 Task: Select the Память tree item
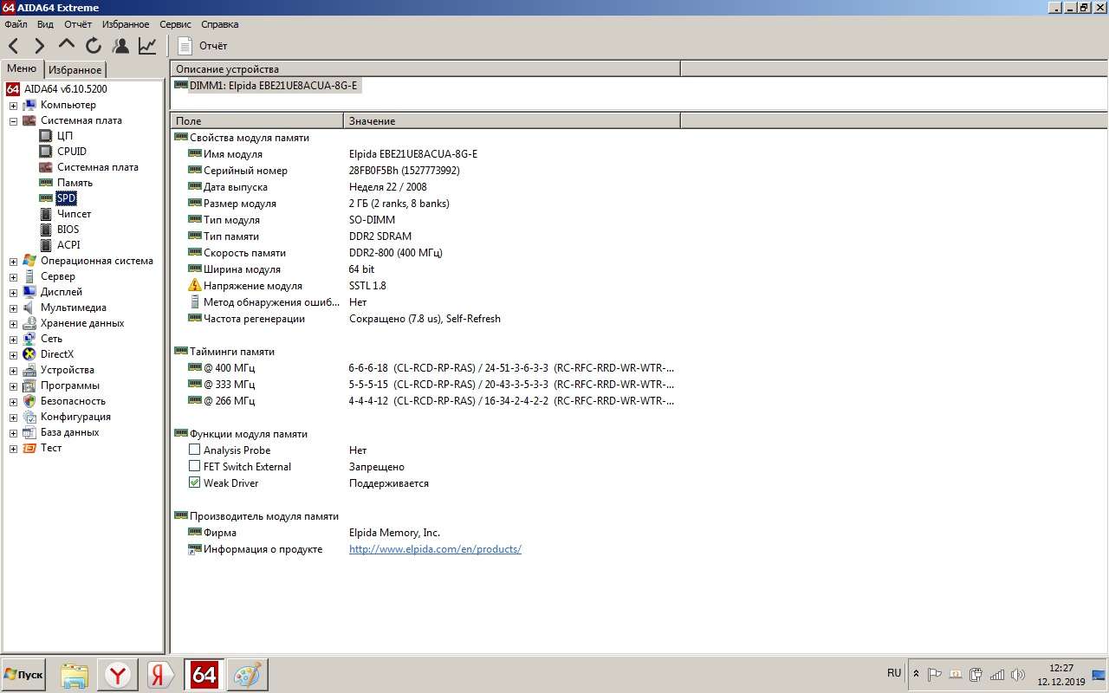pyautogui.click(x=75, y=183)
